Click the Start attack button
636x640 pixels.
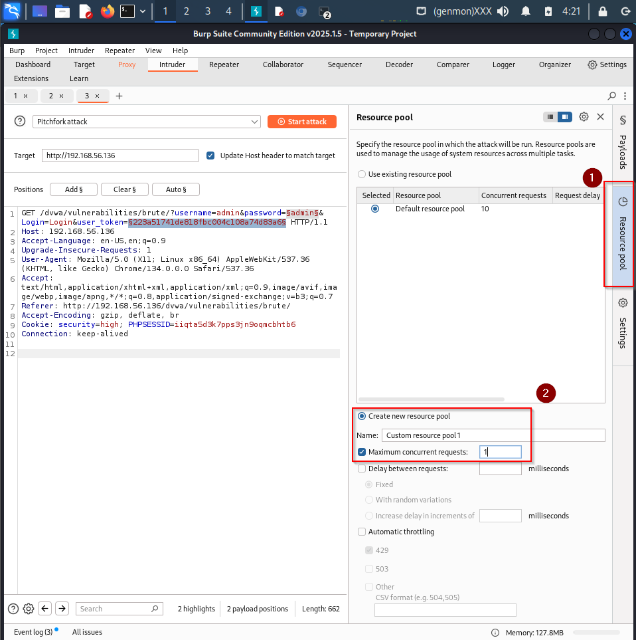[302, 122]
